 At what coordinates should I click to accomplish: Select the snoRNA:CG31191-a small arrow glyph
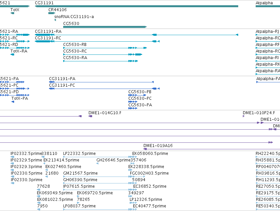click(x=55, y=20)
